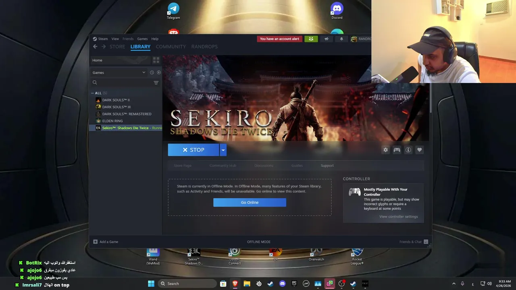Image resolution: width=516 pixels, height=290 pixels.
Task: Open Discord desktop shortcut
Action: [337, 11]
